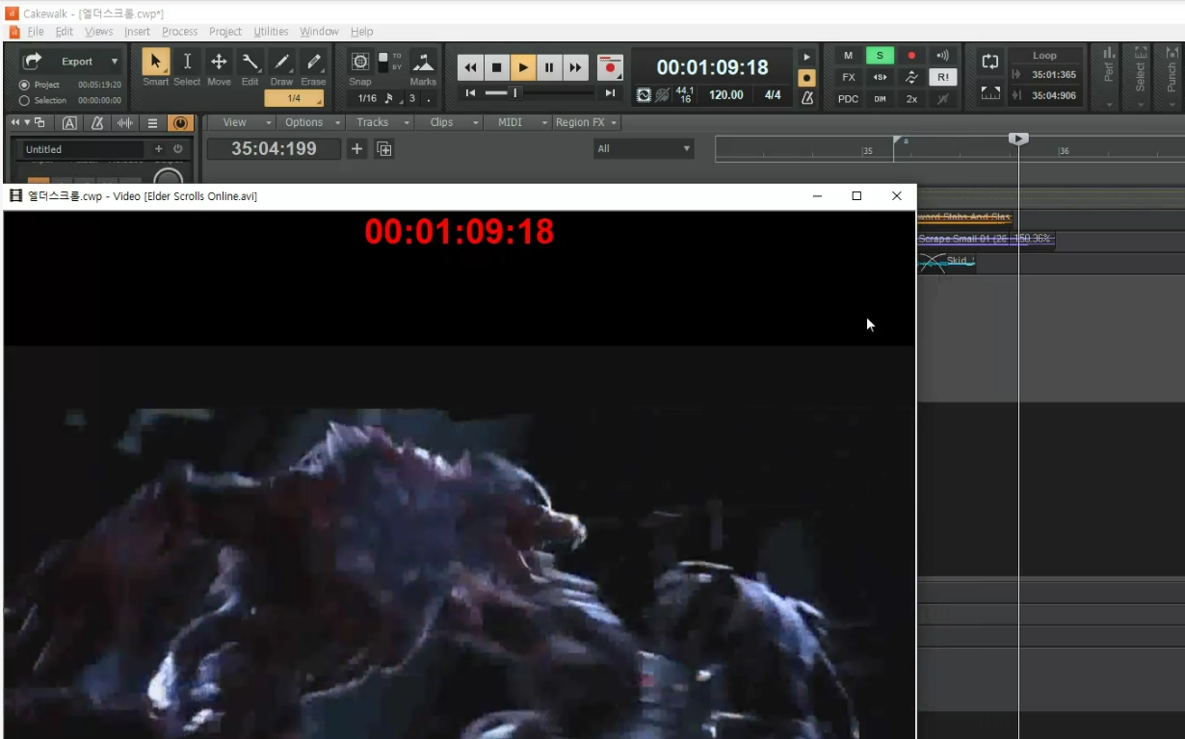The width and height of the screenshot is (1185, 739).
Task: Add a new track with plus
Action: coord(356,148)
